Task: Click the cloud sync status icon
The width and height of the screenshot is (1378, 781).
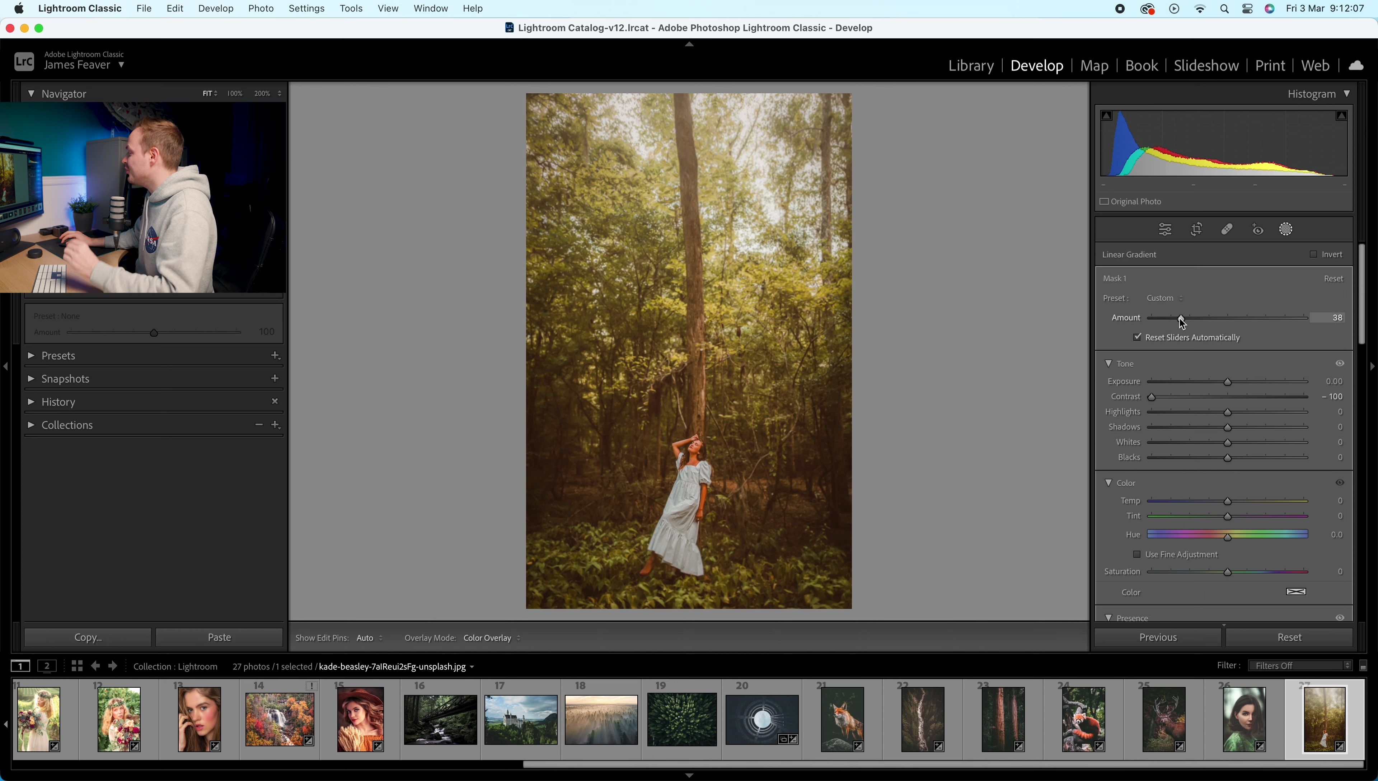Action: click(1356, 65)
